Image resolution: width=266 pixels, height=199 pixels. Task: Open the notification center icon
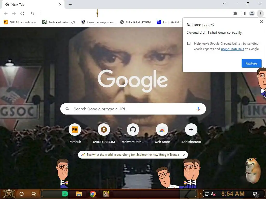[x=255, y=194]
